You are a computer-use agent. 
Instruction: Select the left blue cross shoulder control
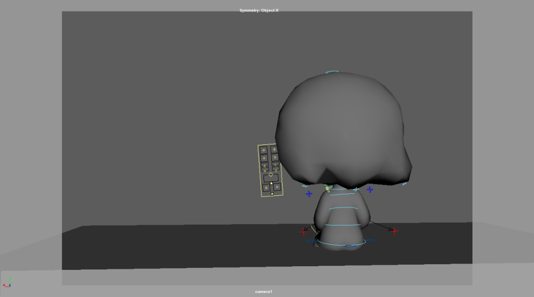[x=309, y=194]
